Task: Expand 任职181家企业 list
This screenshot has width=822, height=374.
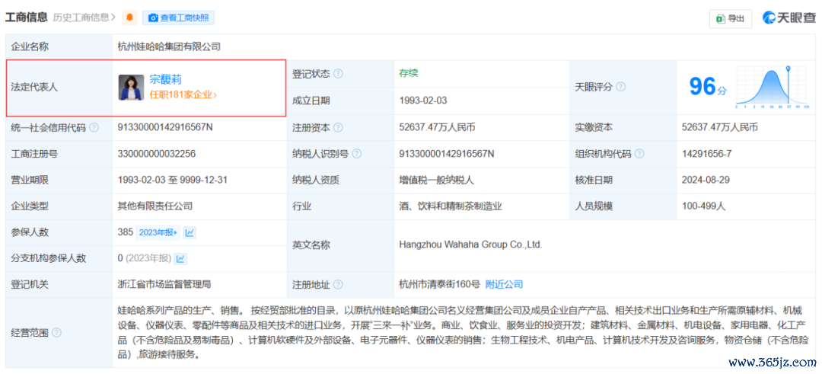Action: [183, 95]
